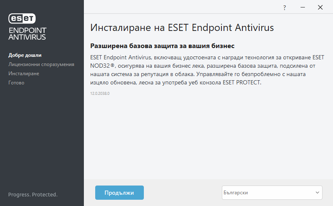Click the Progress. Protected. tagline
Viewport: 333px width, 206px height.
tap(33, 195)
